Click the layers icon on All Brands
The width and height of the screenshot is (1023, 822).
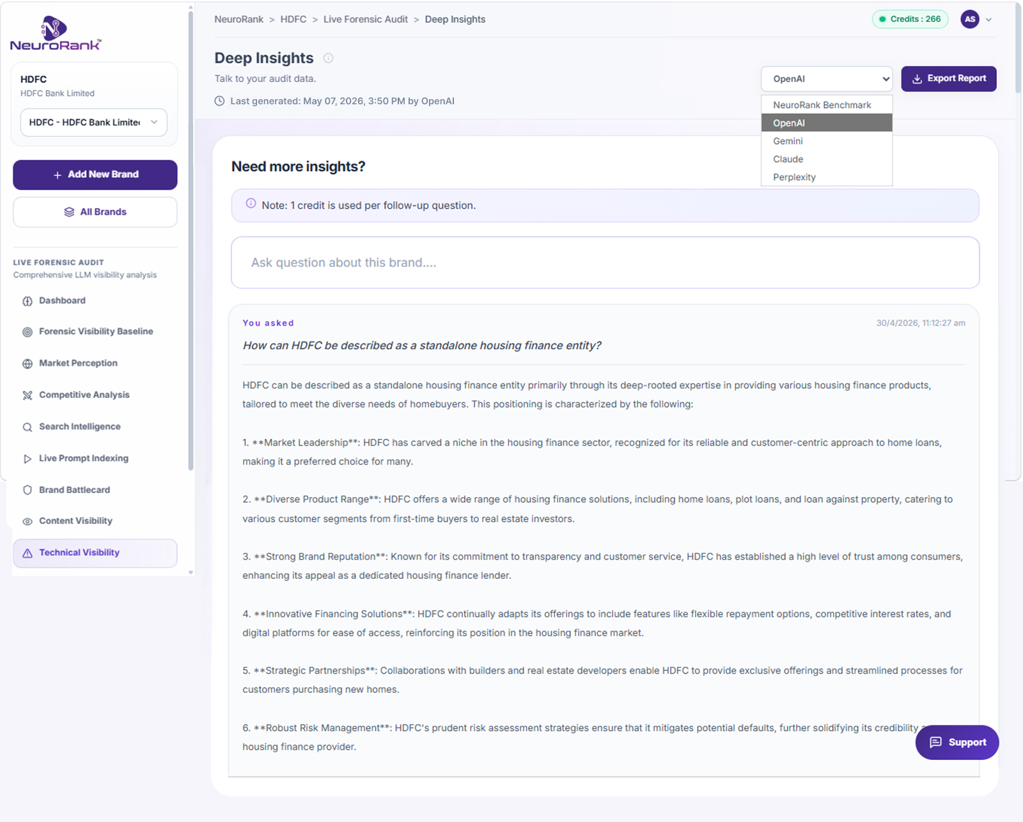pos(69,212)
